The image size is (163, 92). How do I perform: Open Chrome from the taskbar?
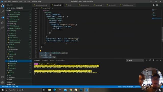(71, 90)
